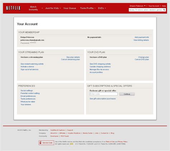Open Media Center footer link
This screenshot has width=170, height=151.
(x=88, y=133)
